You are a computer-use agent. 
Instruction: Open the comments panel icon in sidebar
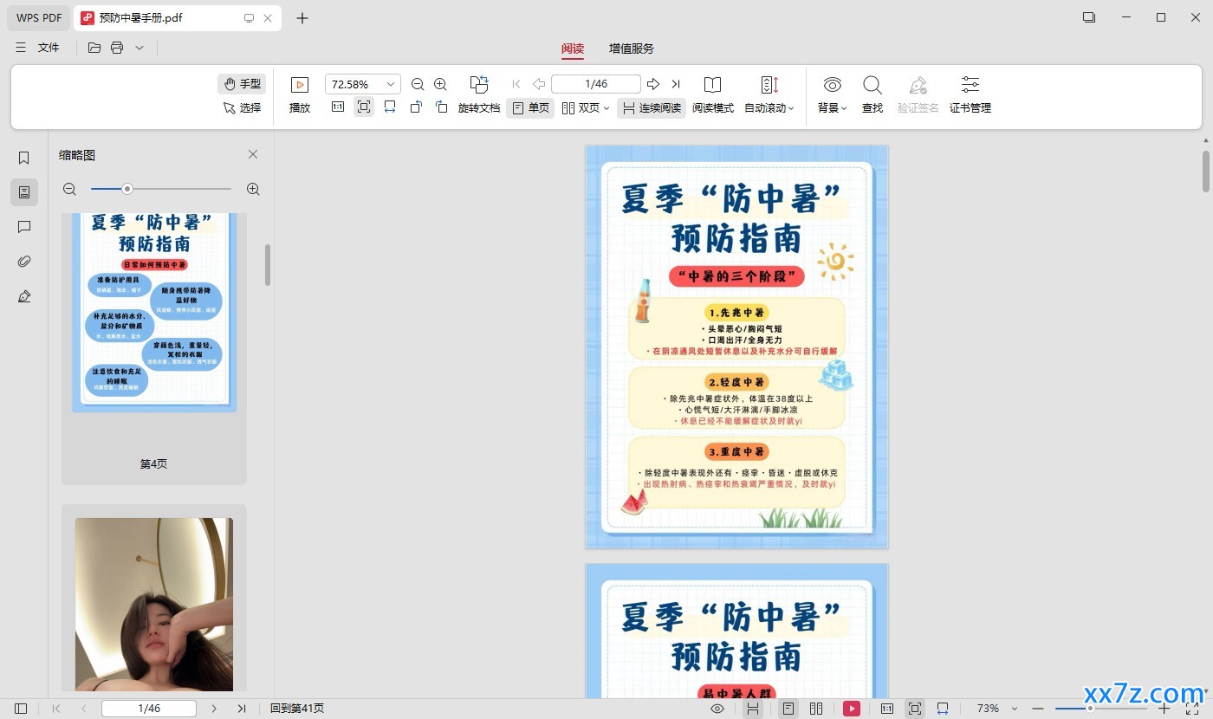pos(24,227)
